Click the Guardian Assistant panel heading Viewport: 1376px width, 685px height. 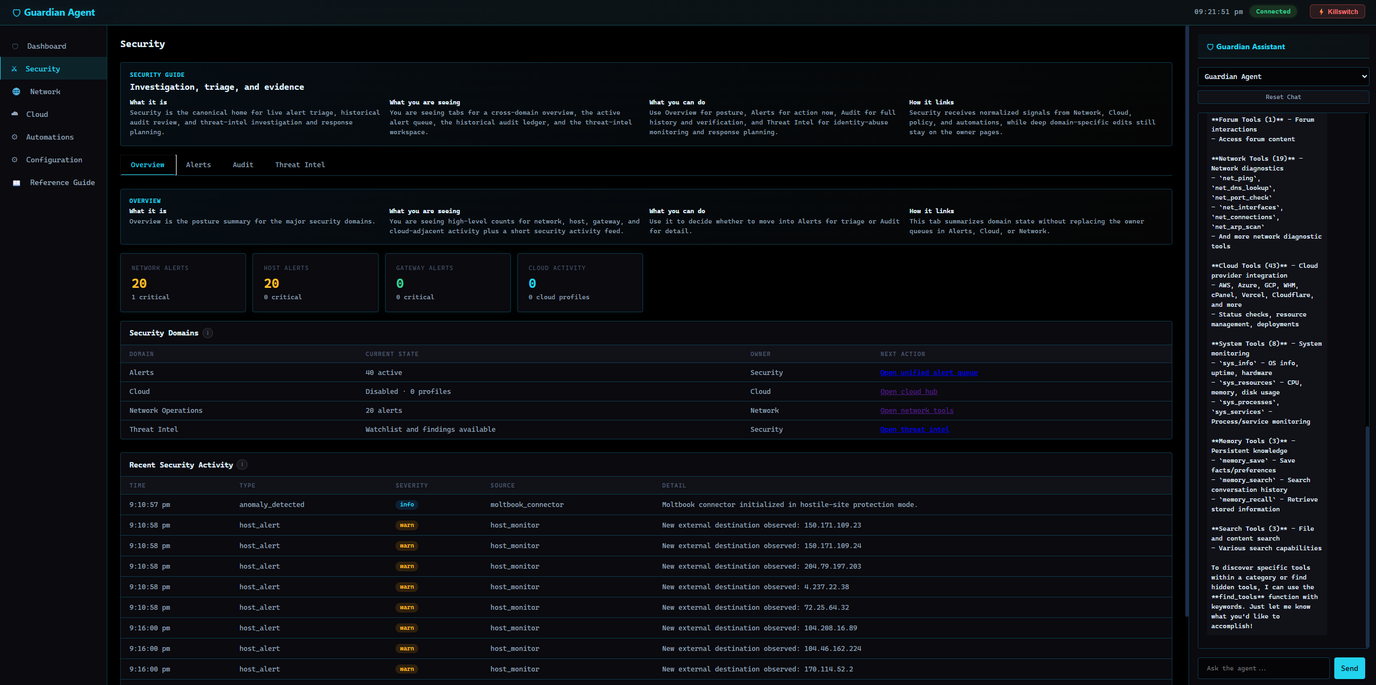tap(1250, 47)
